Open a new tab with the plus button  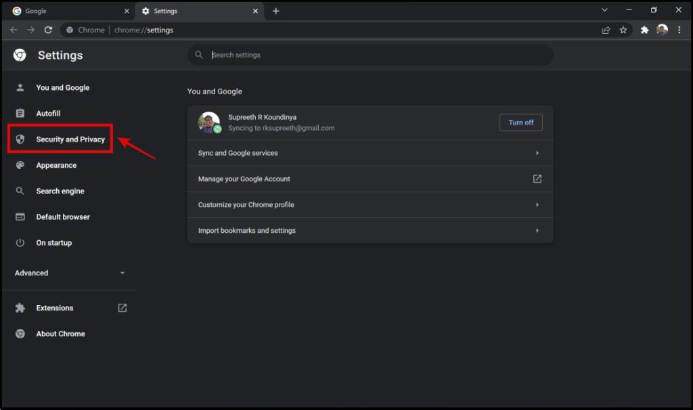(276, 11)
